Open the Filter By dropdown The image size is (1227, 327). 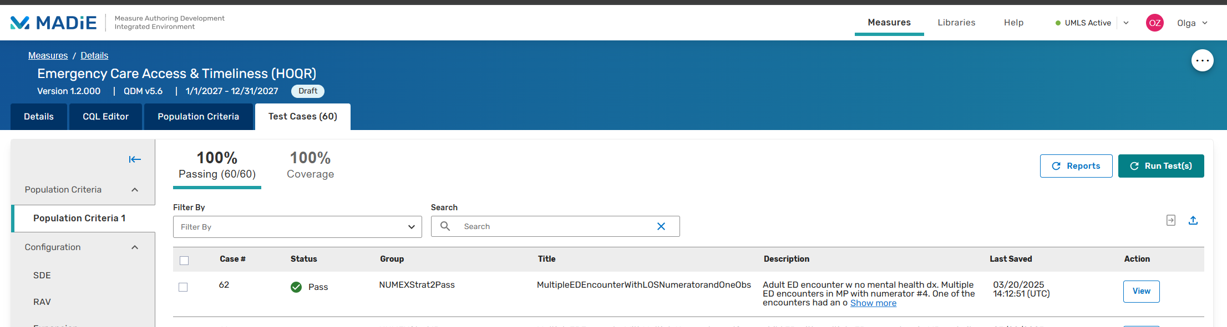click(297, 227)
